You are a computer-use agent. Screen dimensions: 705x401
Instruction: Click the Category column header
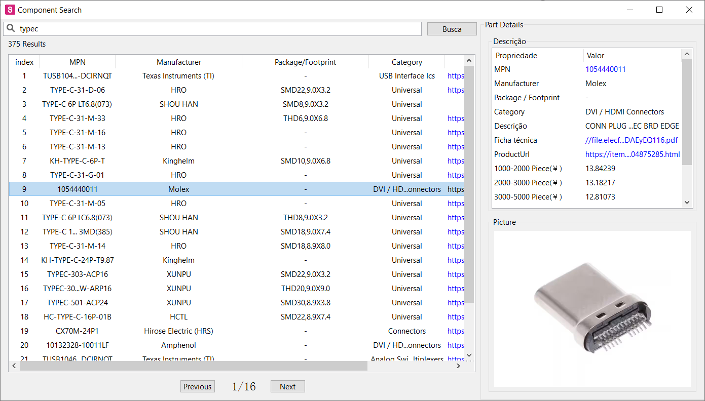coord(407,62)
